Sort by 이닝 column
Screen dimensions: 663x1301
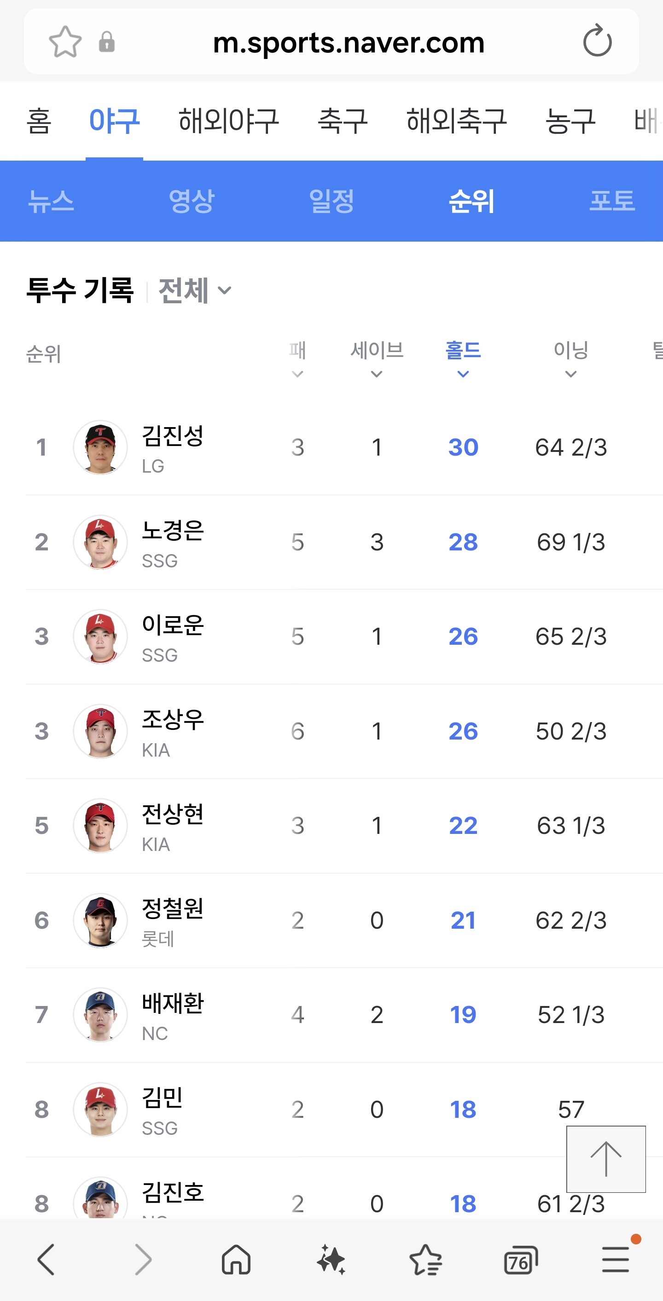pyautogui.click(x=570, y=358)
